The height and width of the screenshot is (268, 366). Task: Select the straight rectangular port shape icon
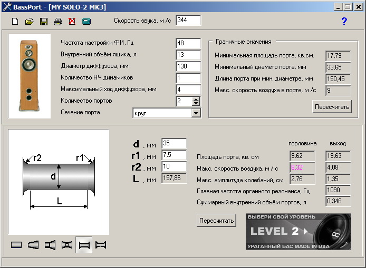click(x=16, y=245)
